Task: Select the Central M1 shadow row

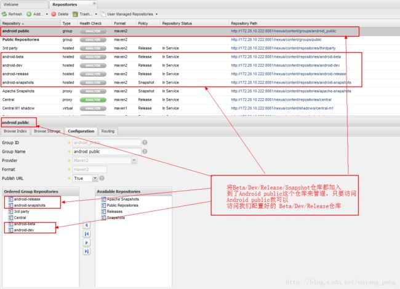Action: pyautogui.click(x=199, y=108)
